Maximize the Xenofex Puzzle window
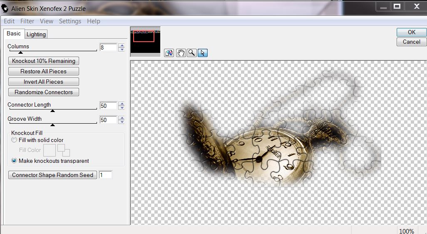This screenshot has width=427, height=234. click(x=397, y=6)
